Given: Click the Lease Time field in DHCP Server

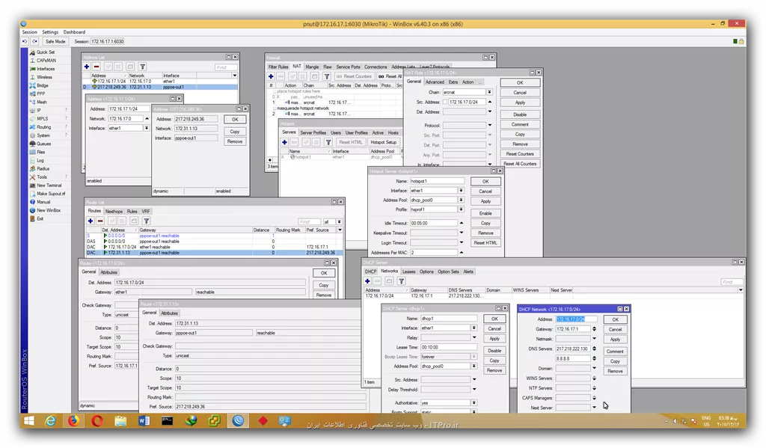Looking at the screenshot, I should (x=449, y=347).
